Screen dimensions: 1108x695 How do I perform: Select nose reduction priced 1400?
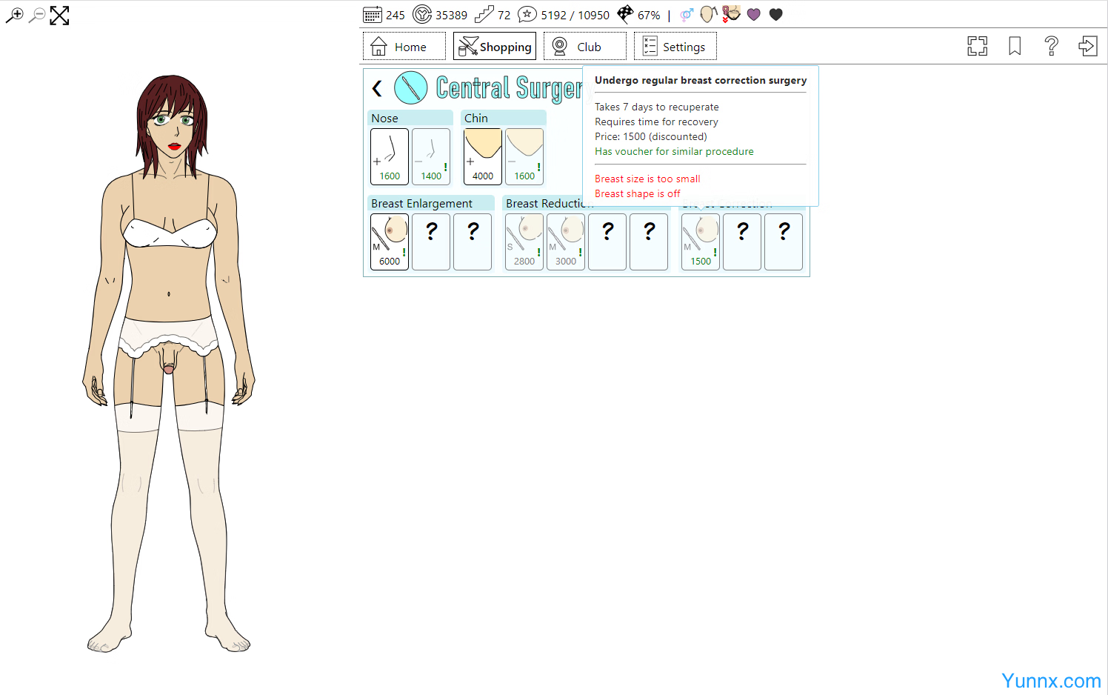[x=431, y=156]
